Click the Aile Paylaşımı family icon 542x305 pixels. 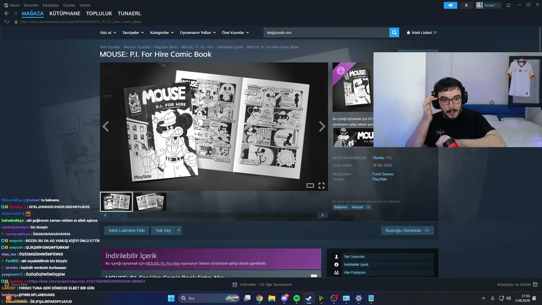337,272
